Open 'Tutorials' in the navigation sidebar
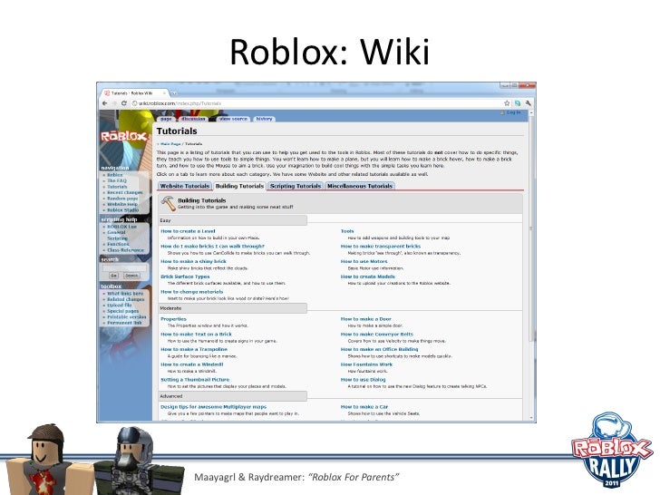The height and width of the screenshot is (495, 660). click(117, 187)
